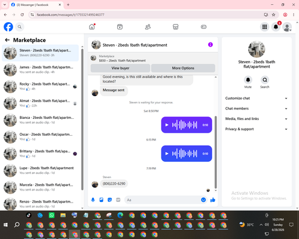
Task: Reload the page with browser refresh icon
Action: pos(22,15)
